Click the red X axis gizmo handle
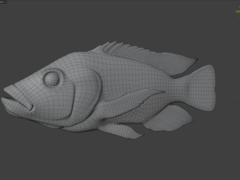Image resolution: width=240 pixels, height=180 pixels. point(236,11)
